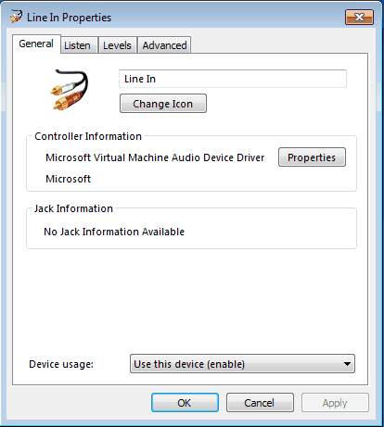Switch to the Listen tab

click(77, 45)
